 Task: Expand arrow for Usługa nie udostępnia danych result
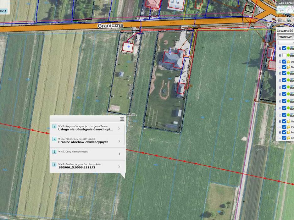pos(119,129)
